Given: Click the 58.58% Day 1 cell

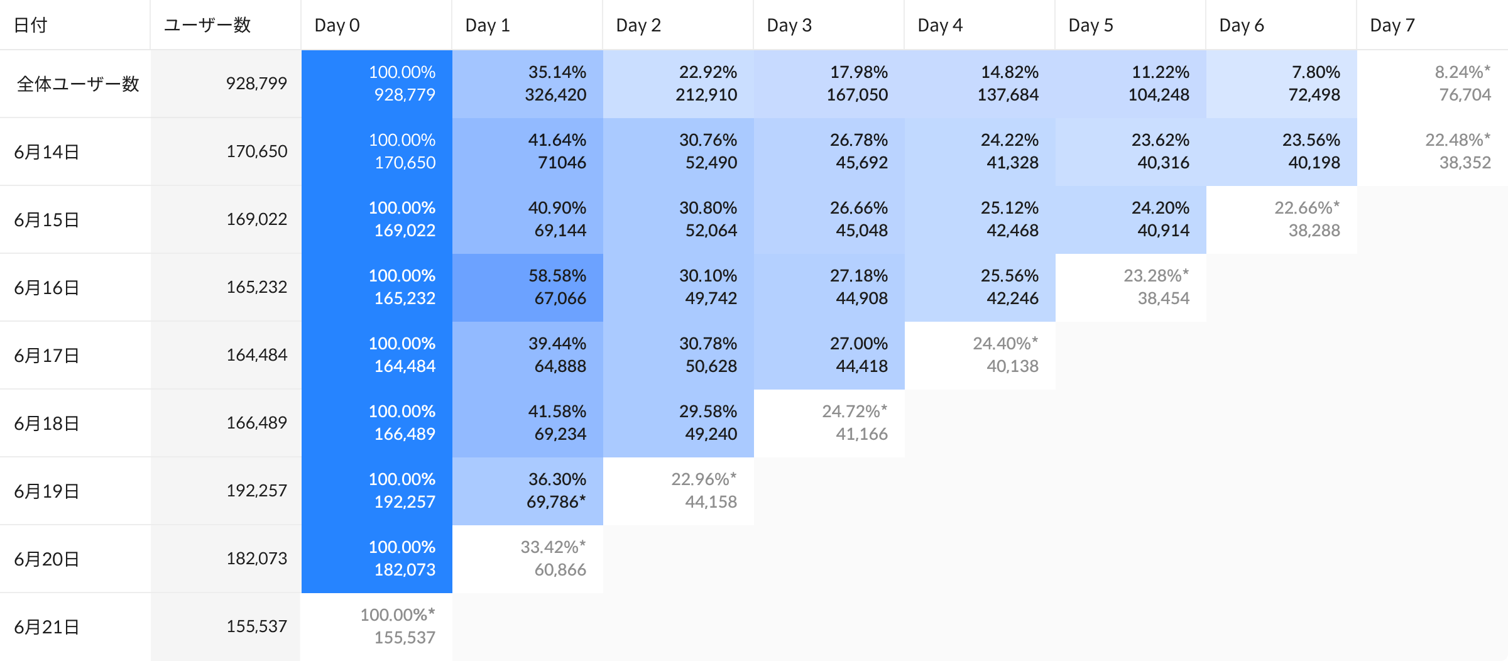Looking at the screenshot, I should click(528, 287).
